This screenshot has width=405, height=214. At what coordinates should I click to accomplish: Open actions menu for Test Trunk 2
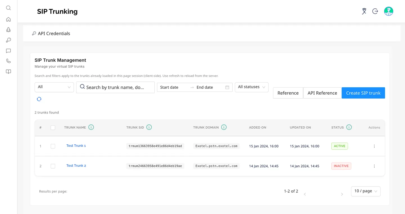(x=374, y=166)
